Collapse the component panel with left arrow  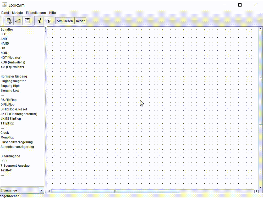coord(45,28)
